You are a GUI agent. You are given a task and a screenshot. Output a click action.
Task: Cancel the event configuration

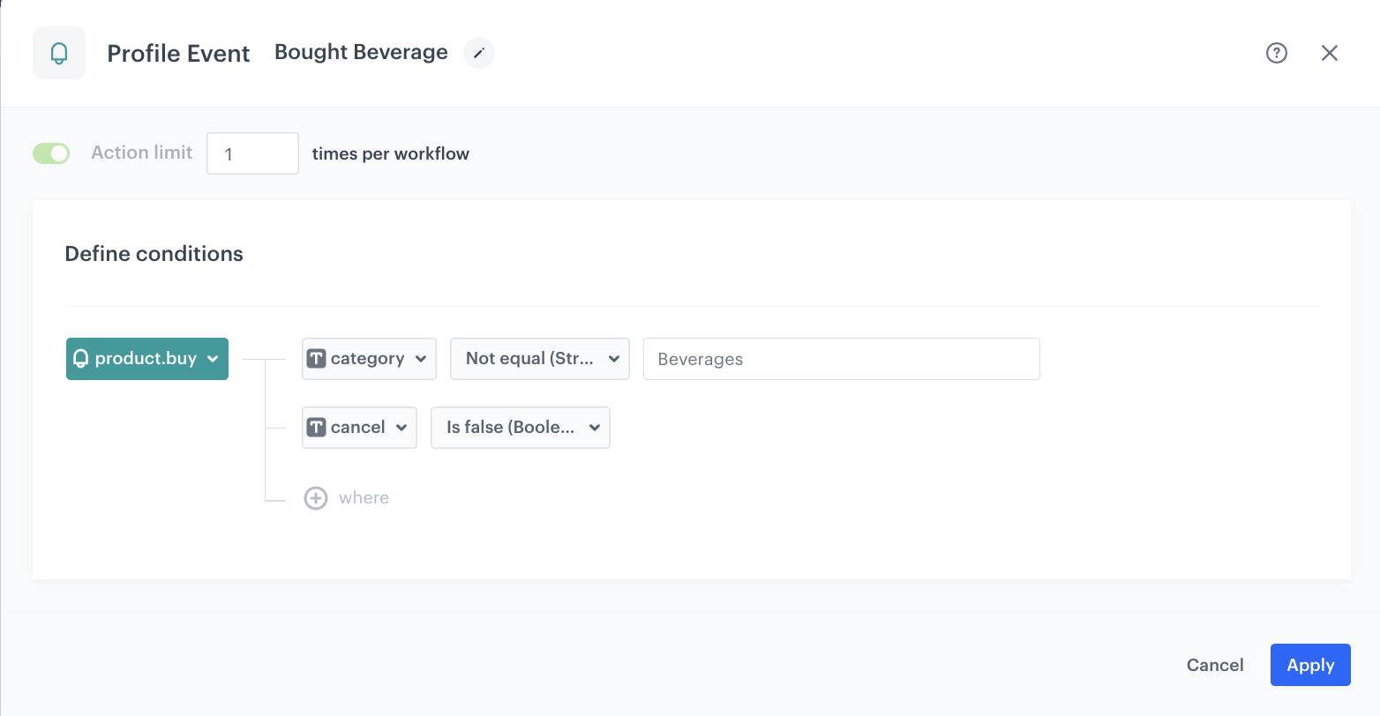[1215, 665]
